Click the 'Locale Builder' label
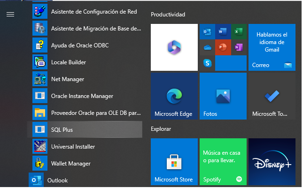The width and height of the screenshot is (303, 188). click(x=69, y=62)
